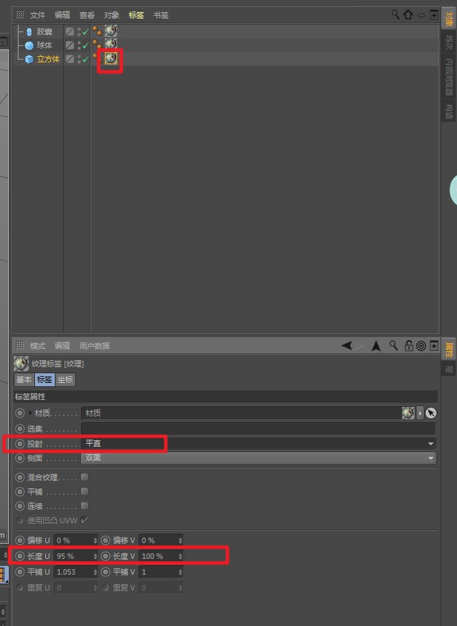The width and height of the screenshot is (457, 626).
Task: Toggle the 混合纹理 checkbox
Action: point(84,477)
